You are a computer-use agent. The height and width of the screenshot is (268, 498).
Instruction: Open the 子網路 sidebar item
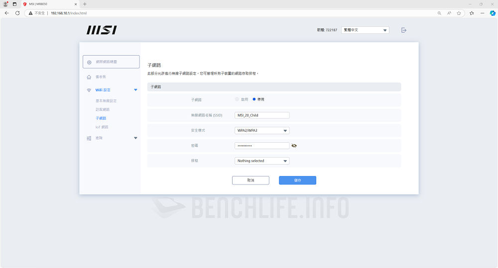pos(101,118)
